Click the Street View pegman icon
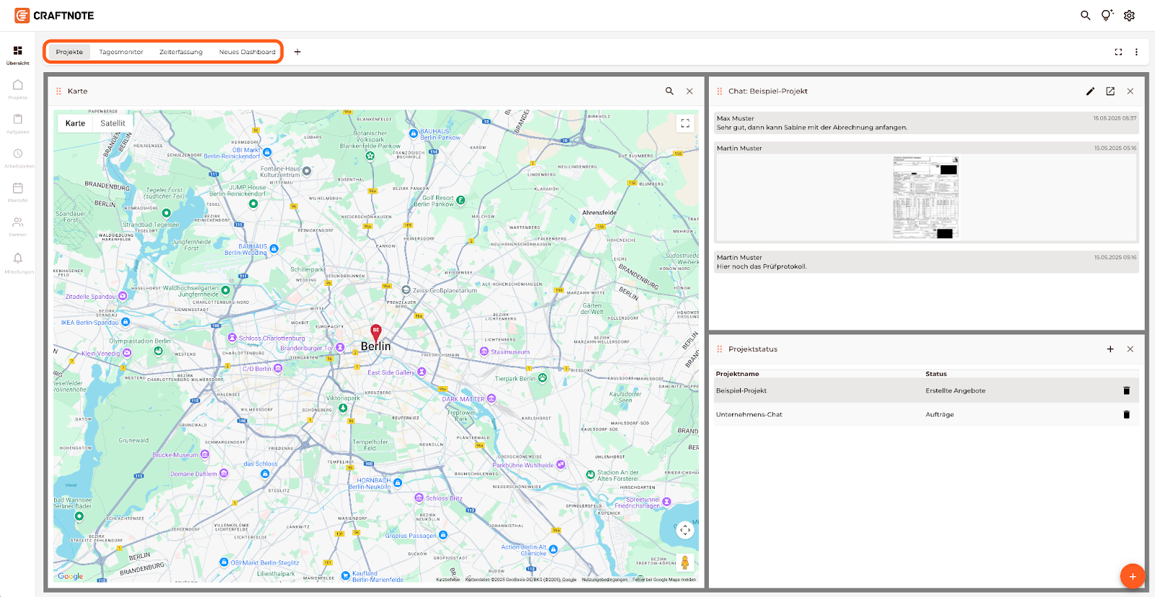Viewport: 1155px width, 597px height. click(x=685, y=562)
